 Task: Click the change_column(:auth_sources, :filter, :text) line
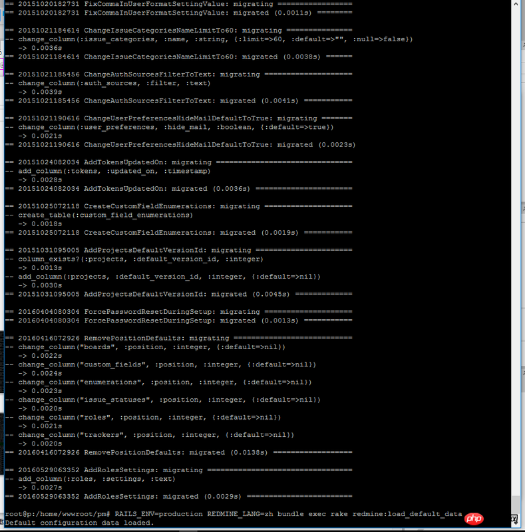pos(108,83)
